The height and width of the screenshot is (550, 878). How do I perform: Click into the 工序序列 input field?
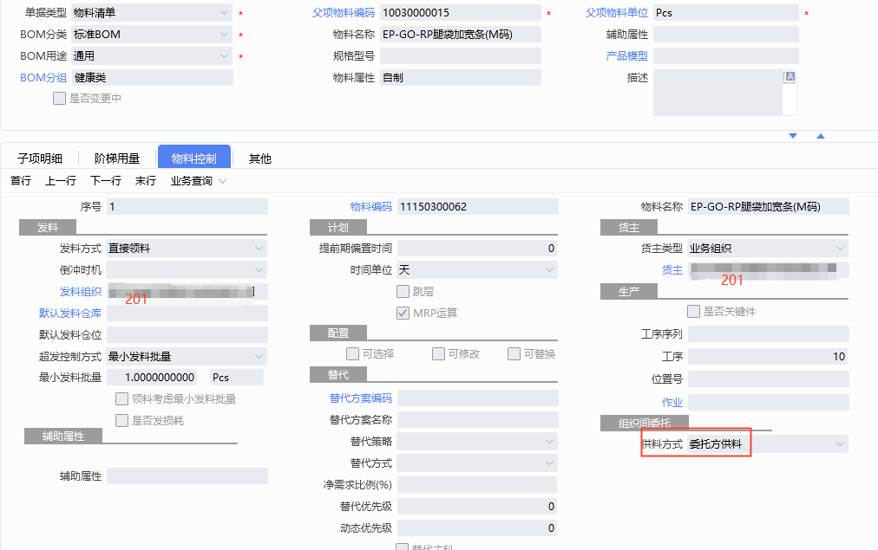pos(768,334)
